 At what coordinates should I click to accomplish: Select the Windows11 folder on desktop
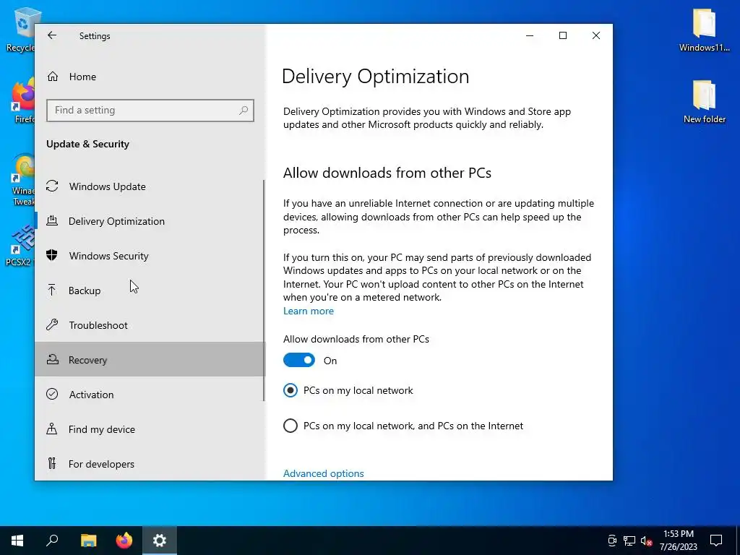click(704, 30)
